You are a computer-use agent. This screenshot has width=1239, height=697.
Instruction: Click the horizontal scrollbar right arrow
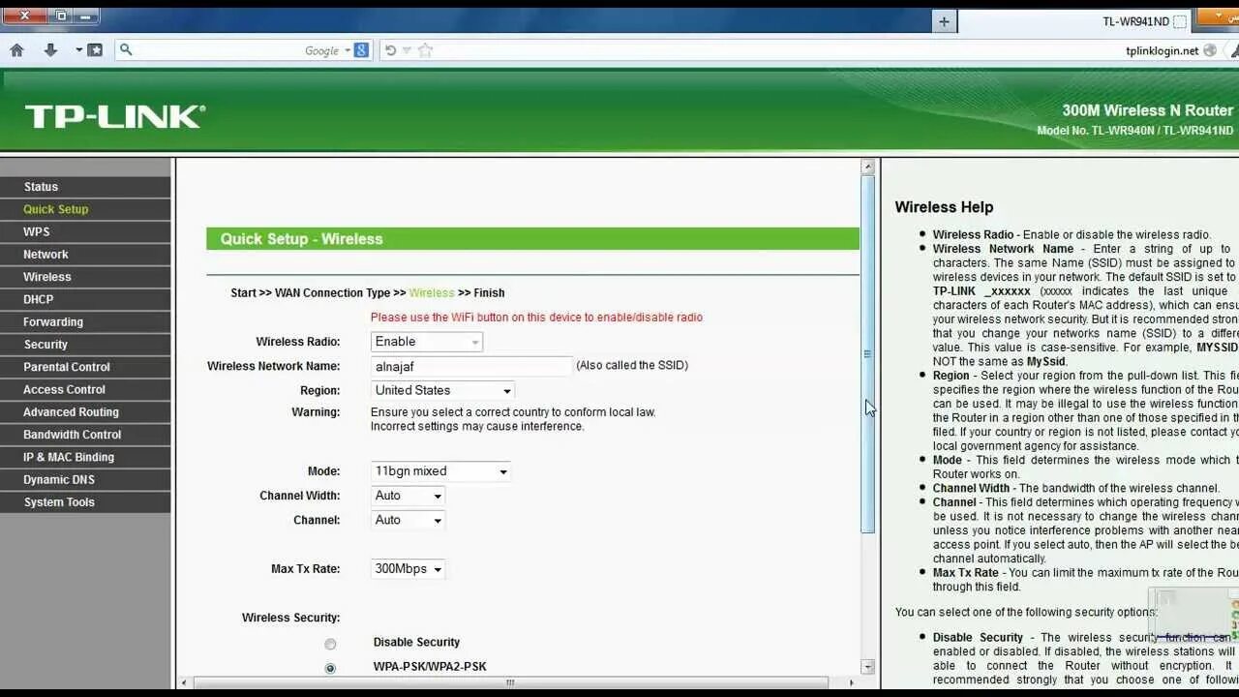[852, 682]
